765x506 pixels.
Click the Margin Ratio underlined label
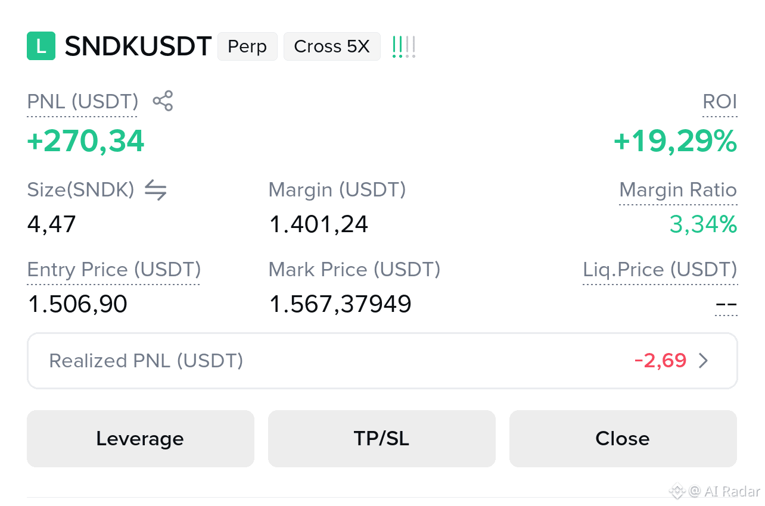pos(678,190)
